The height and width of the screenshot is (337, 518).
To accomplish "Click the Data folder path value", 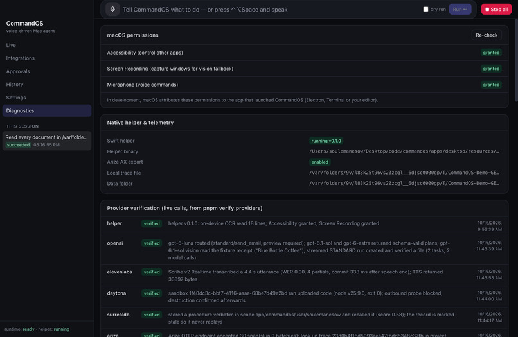I will (404, 183).
